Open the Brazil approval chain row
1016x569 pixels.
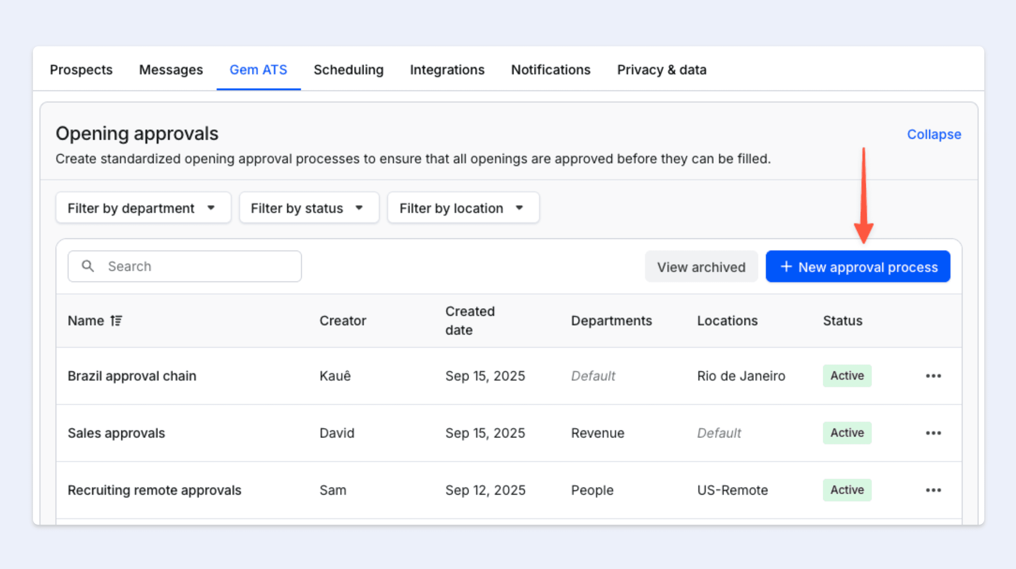coord(132,376)
